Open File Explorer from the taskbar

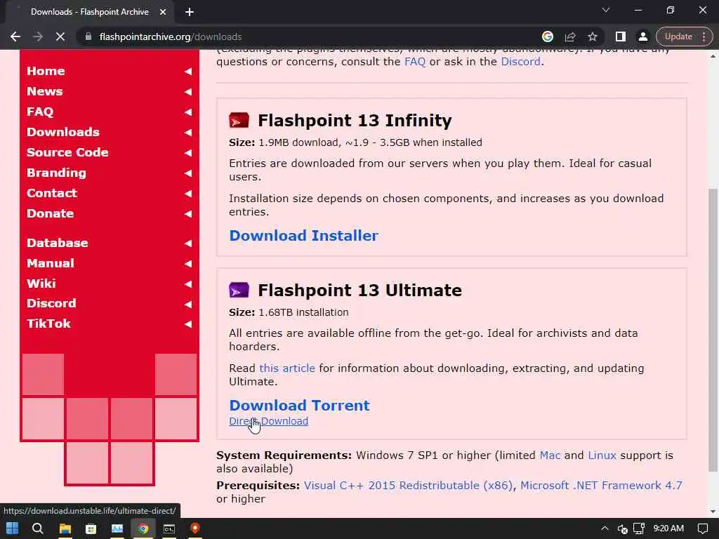(65, 528)
